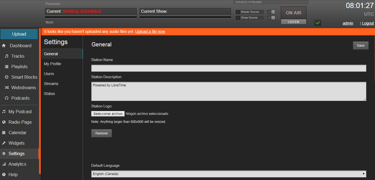This screenshot has width=375, height=180.
Task: Open the admin profile link
Action: tap(348, 23)
